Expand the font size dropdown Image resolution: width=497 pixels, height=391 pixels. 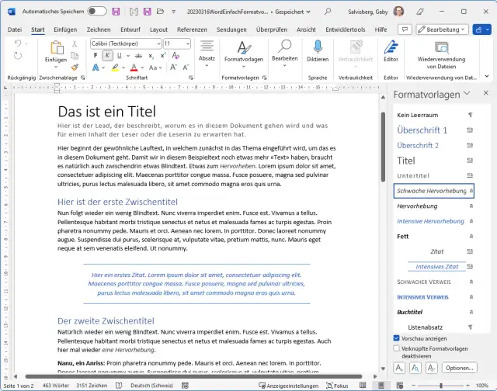187,44
